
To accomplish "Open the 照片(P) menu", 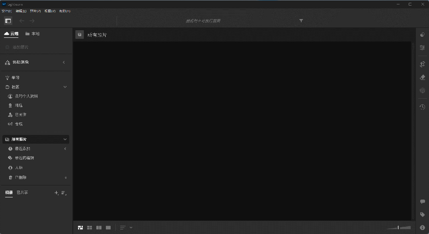I will click(x=35, y=11).
